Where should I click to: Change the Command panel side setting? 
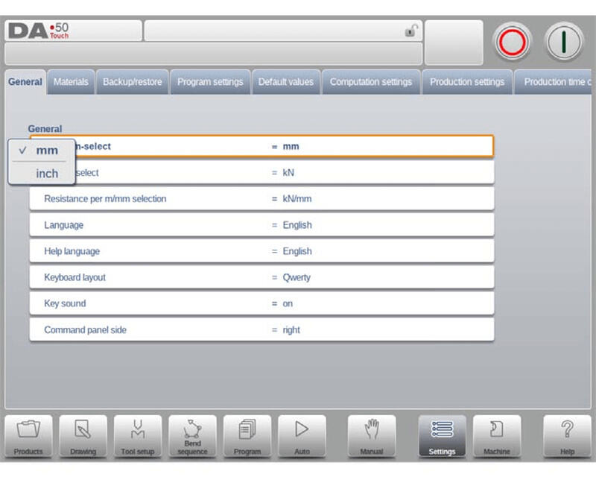[261, 329]
